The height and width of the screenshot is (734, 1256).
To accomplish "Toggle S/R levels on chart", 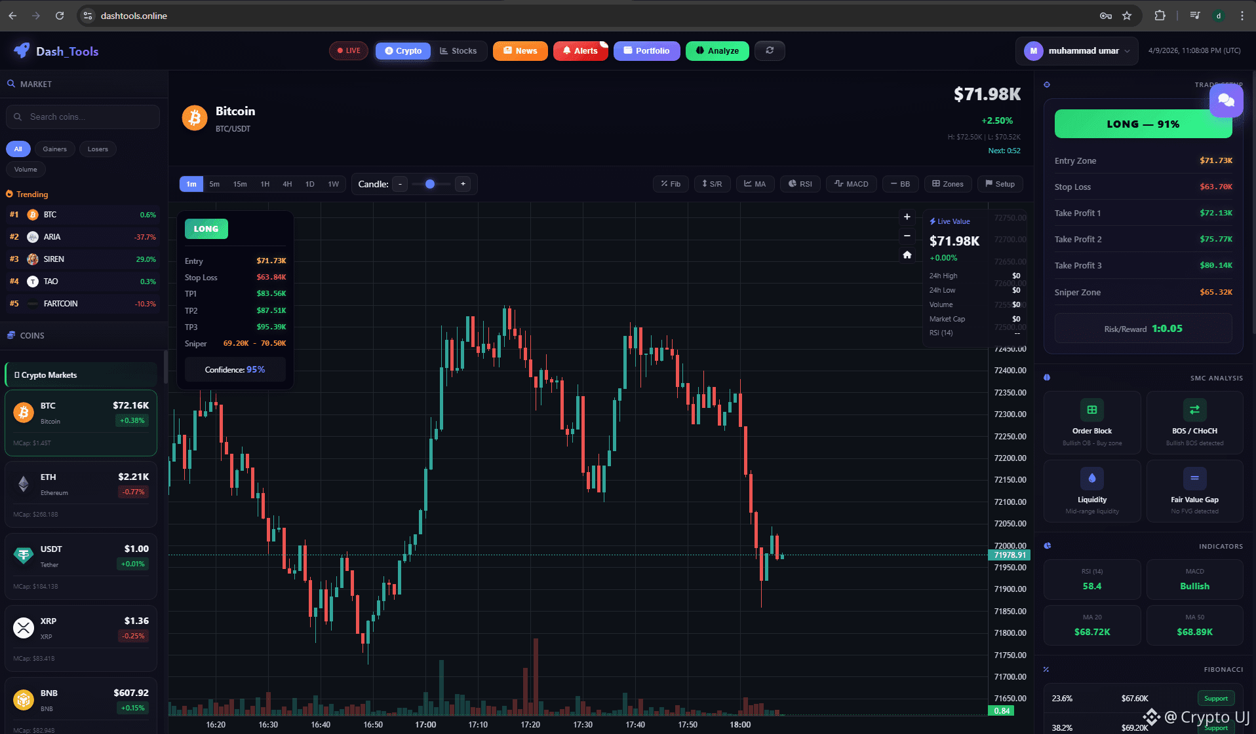I will point(712,184).
